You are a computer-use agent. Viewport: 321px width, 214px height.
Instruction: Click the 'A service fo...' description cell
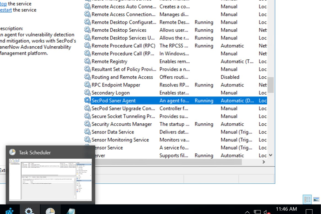pyautogui.click(x=174, y=148)
